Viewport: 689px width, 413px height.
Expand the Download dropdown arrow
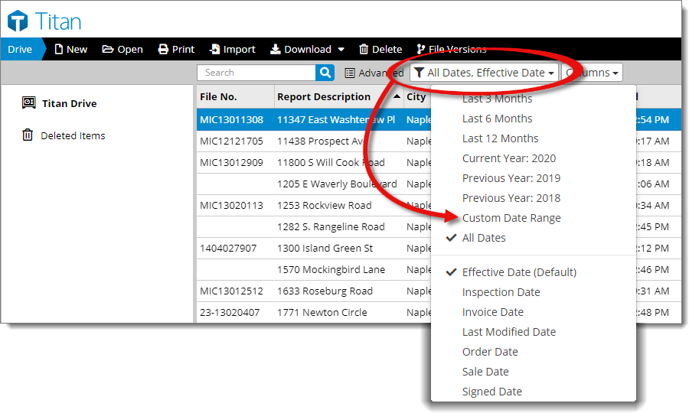(341, 50)
